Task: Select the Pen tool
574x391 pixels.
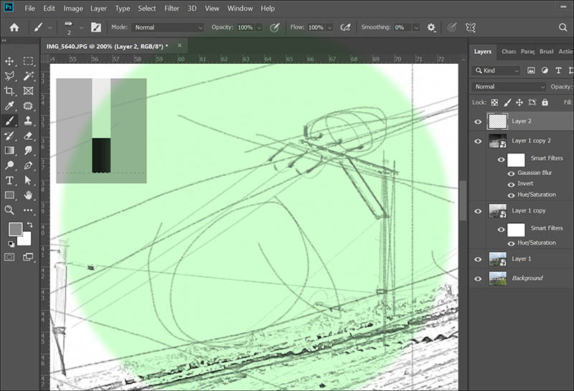Action: [28, 166]
